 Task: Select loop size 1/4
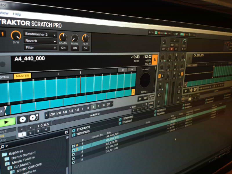[x=71, y=111]
